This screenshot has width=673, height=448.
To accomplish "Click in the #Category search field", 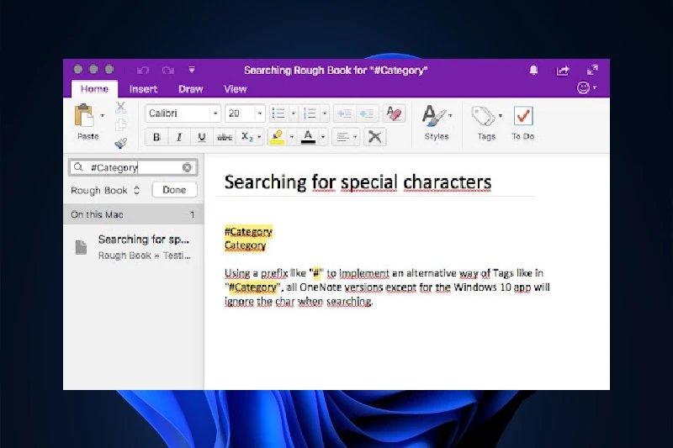I will click(133, 167).
